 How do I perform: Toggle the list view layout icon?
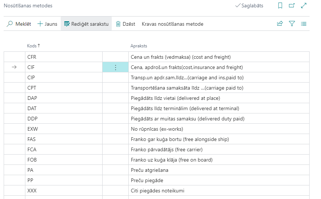coord(304,24)
